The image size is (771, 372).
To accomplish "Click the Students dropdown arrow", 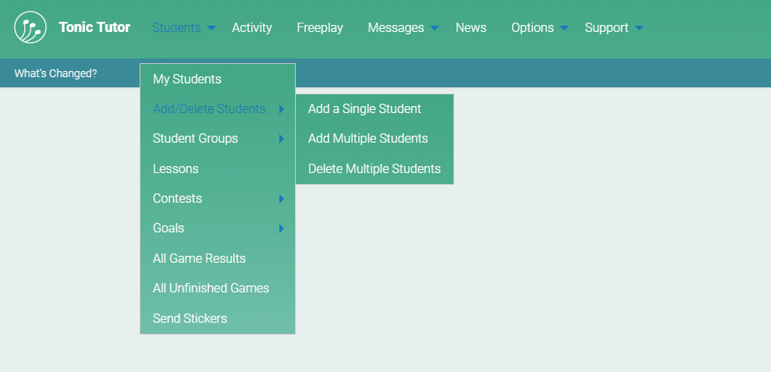I will click(x=211, y=29).
